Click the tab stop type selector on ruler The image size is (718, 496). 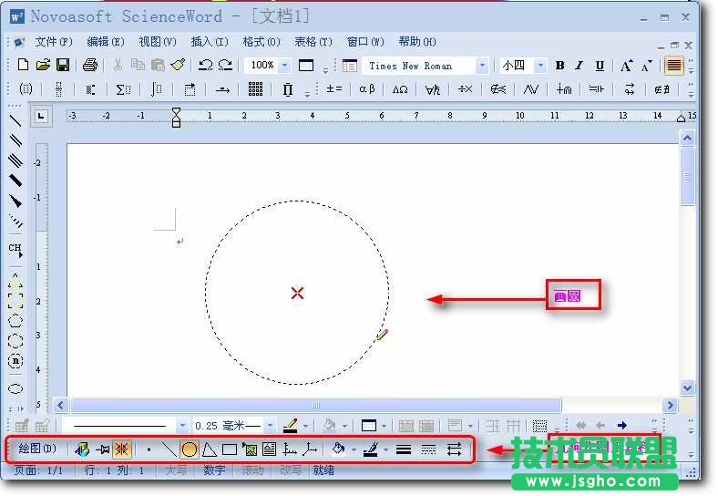coord(41,116)
